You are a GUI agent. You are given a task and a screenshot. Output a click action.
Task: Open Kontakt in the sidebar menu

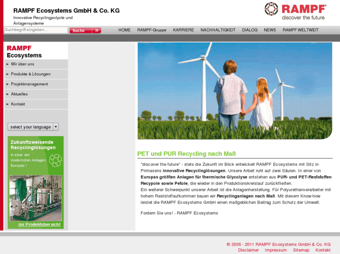click(x=36, y=104)
